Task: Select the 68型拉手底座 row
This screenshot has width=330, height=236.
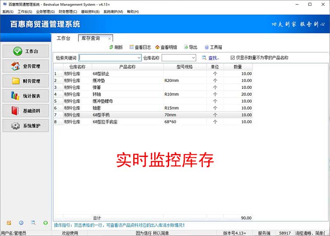Action: pos(153,122)
